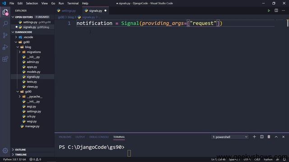Image resolution: width=289 pixels, height=162 pixels.
Task: Click the VS Code logo icon
Action: (4, 3)
